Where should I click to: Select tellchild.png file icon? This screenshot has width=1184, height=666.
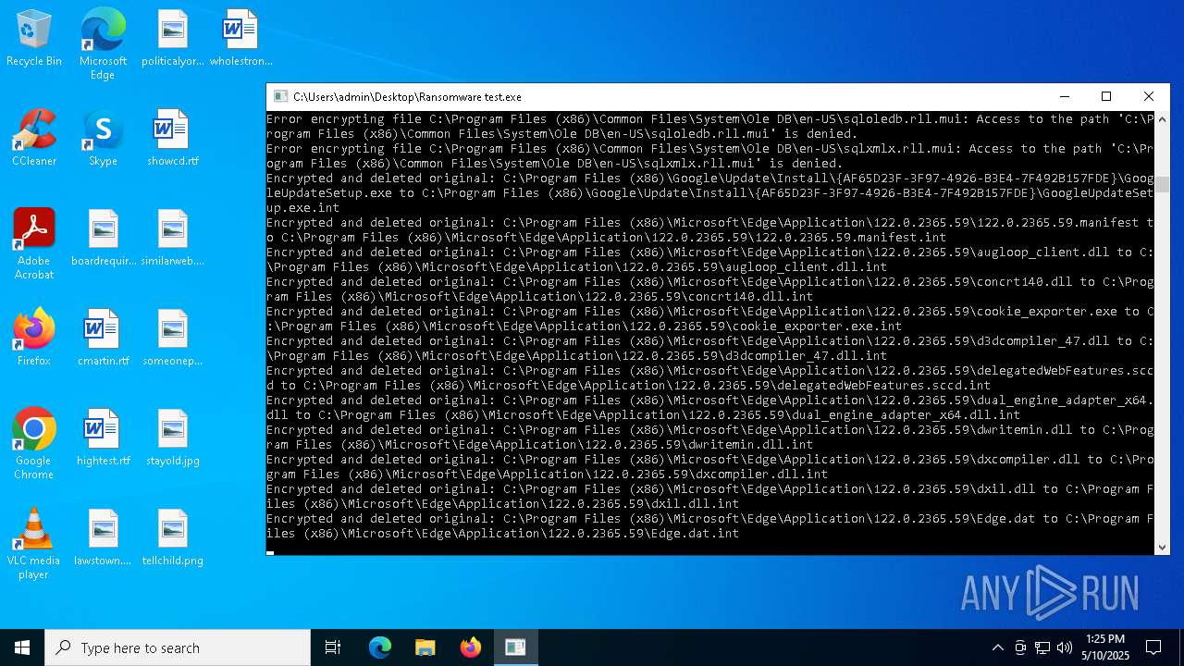tap(172, 538)
